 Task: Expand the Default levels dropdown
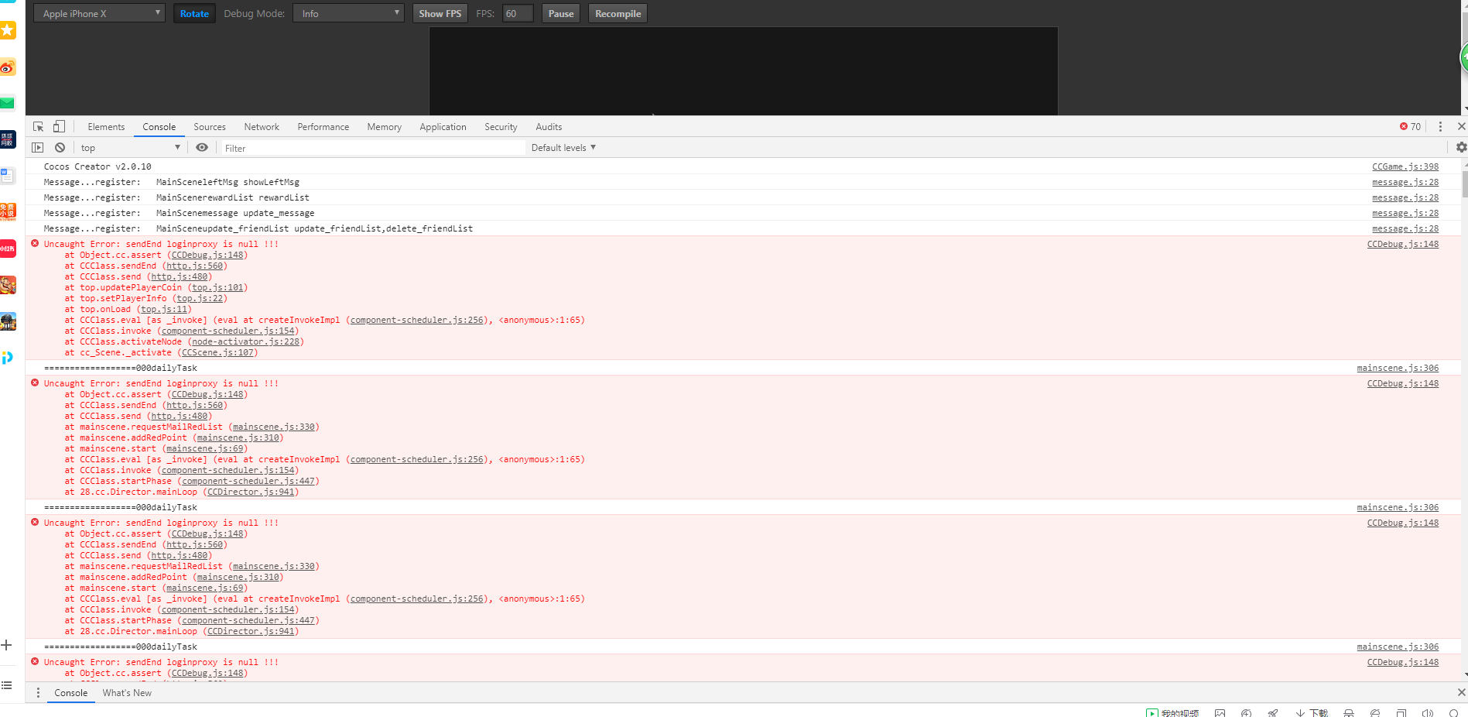click(563, 148)
